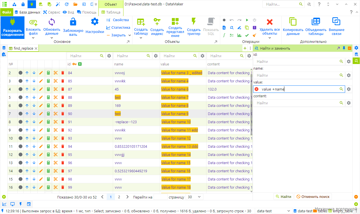Image resolution: width=360 pixels, height=214 pixels.
Task: Go to page 2 in pagination
Action: coord(119,197)
